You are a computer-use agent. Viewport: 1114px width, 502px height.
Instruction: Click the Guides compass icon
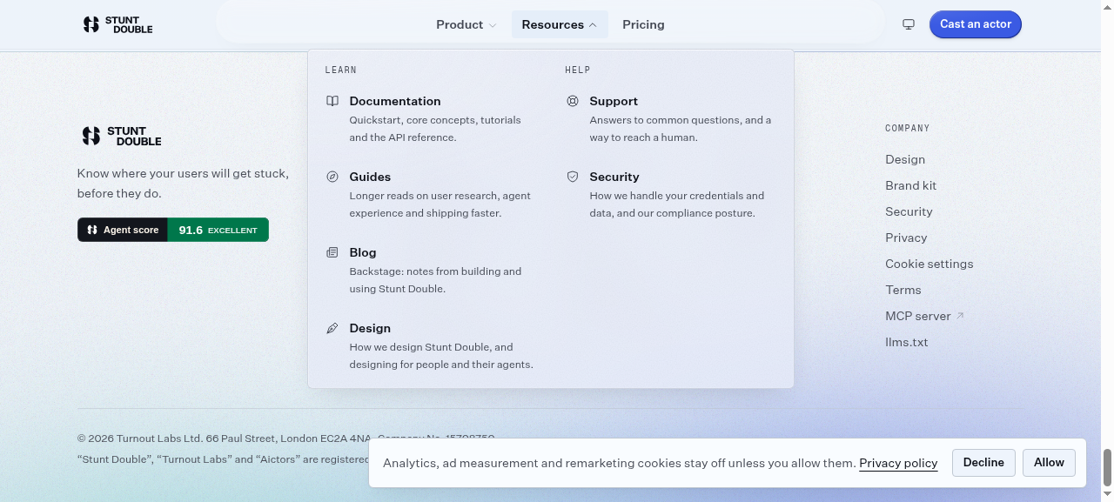tap(332, 177)
